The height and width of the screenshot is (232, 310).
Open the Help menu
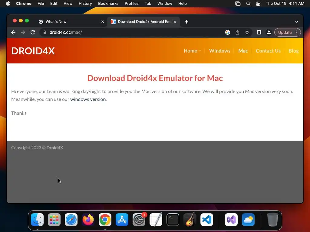coord(182,4)
